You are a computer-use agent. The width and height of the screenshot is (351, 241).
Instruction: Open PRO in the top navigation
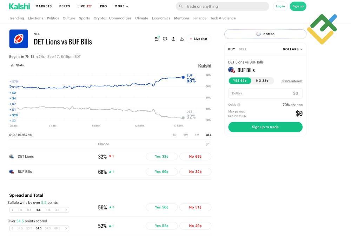coord(104,6)
